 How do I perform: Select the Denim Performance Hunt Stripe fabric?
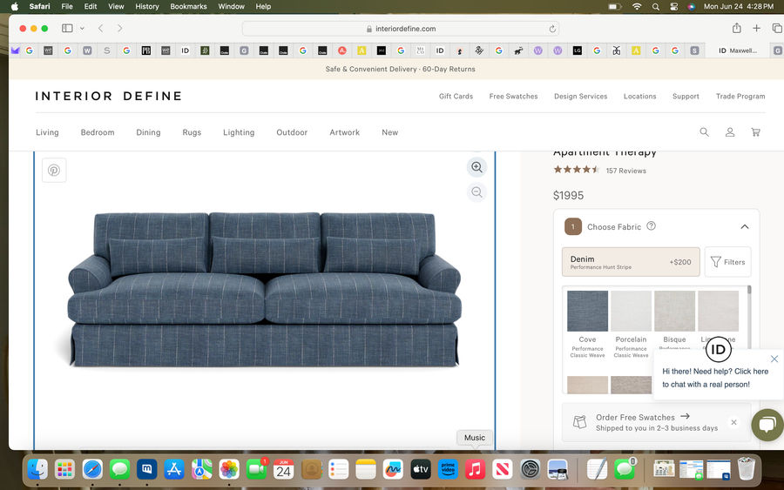point(631,262)
